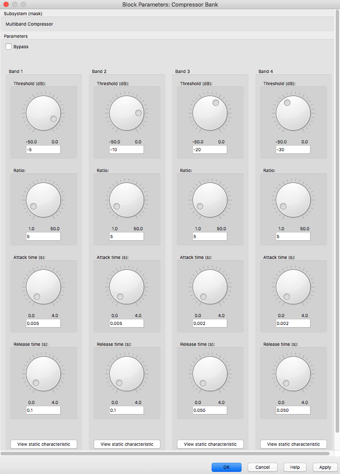Click Band 4 Release time knob

coord(293,374)
